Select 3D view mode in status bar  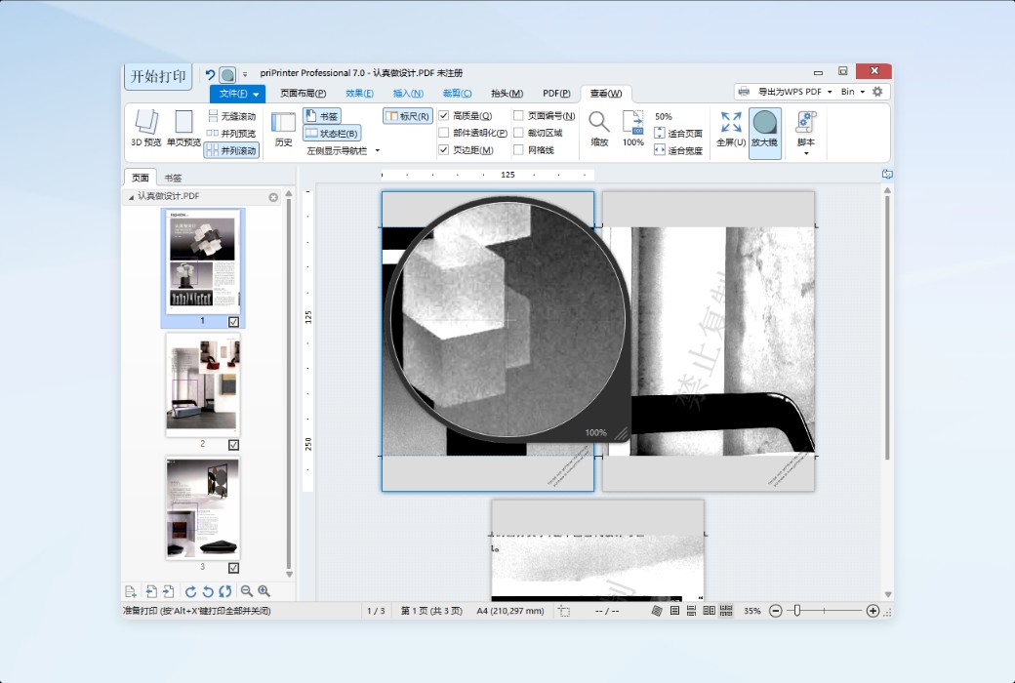click(x=657, y=611)
